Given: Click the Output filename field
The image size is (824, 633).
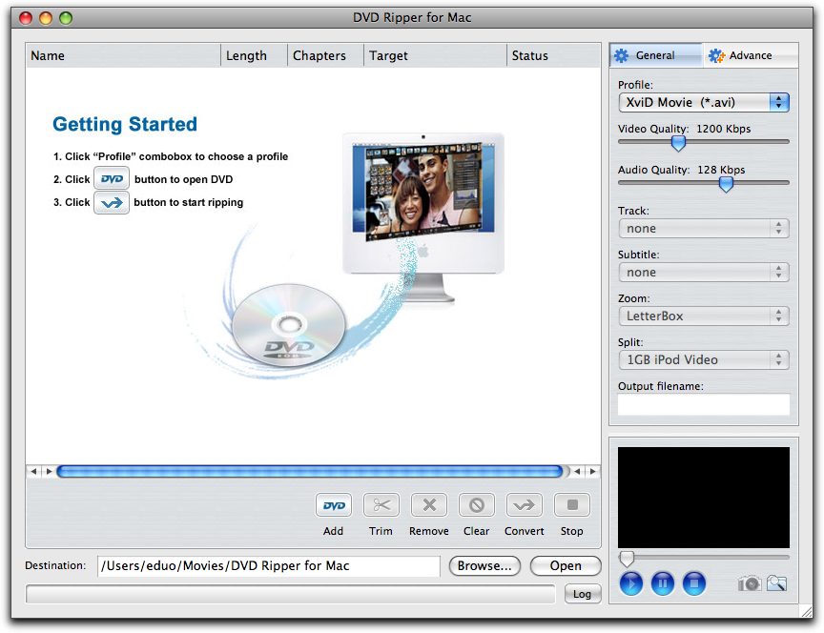Looking at the screenshot, I should coord(704,404).
